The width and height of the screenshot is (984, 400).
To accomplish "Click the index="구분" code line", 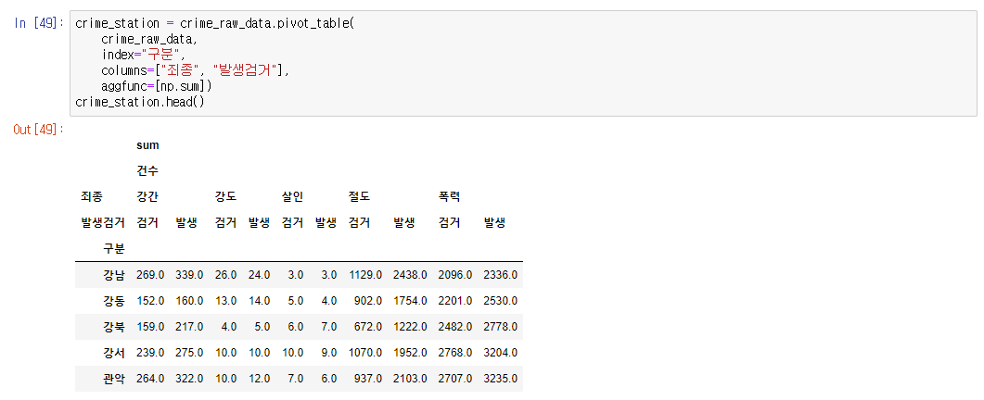I will coord(144,55).
